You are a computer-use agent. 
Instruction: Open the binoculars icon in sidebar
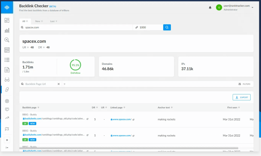coord(7,80)
